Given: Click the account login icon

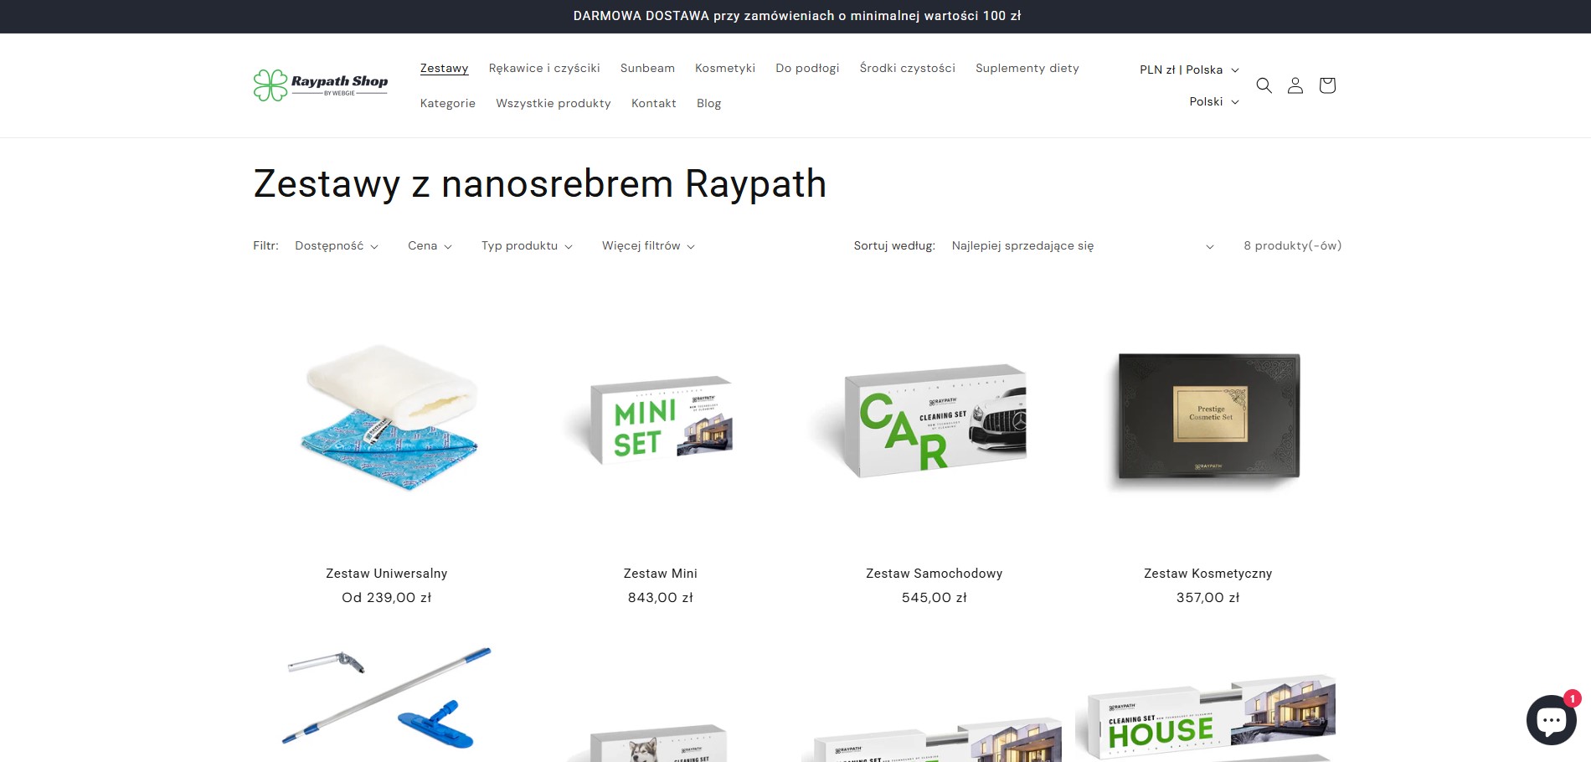Looking at the screenshot, I should click(x=1295, y=85).
